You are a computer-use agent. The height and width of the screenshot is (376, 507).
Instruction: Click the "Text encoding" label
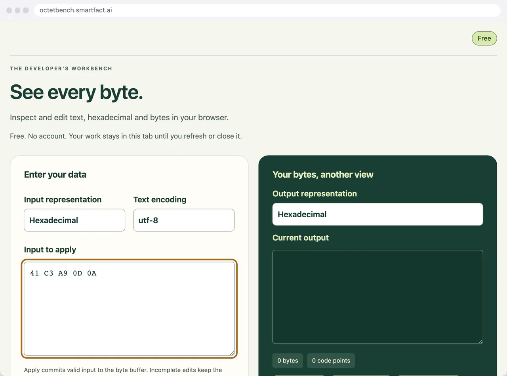tap(160, 199)
